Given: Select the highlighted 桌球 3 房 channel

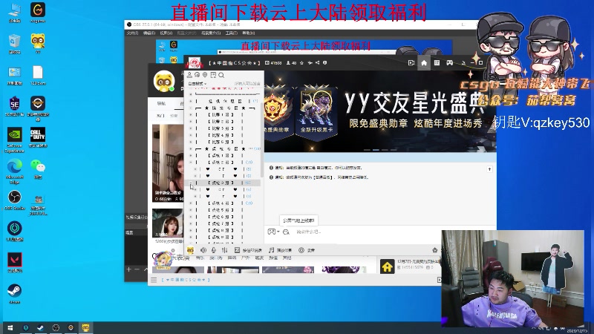Looking at the screenshot, I should 221,183.
